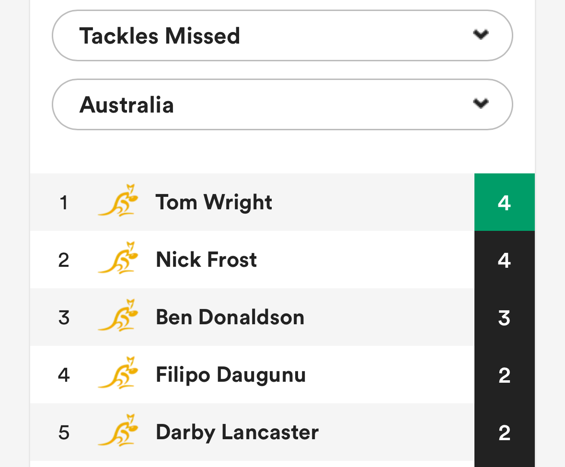
Task: Click the Wallabies logo next to Tom Wright
Action: [118, 200]
